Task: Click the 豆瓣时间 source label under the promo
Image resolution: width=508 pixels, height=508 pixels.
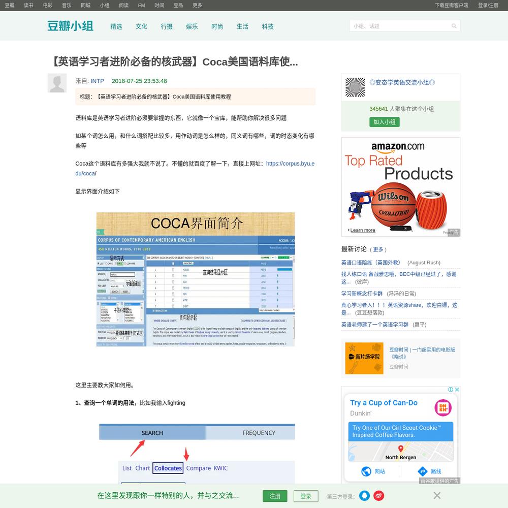Action: click(x=399, y=367)
